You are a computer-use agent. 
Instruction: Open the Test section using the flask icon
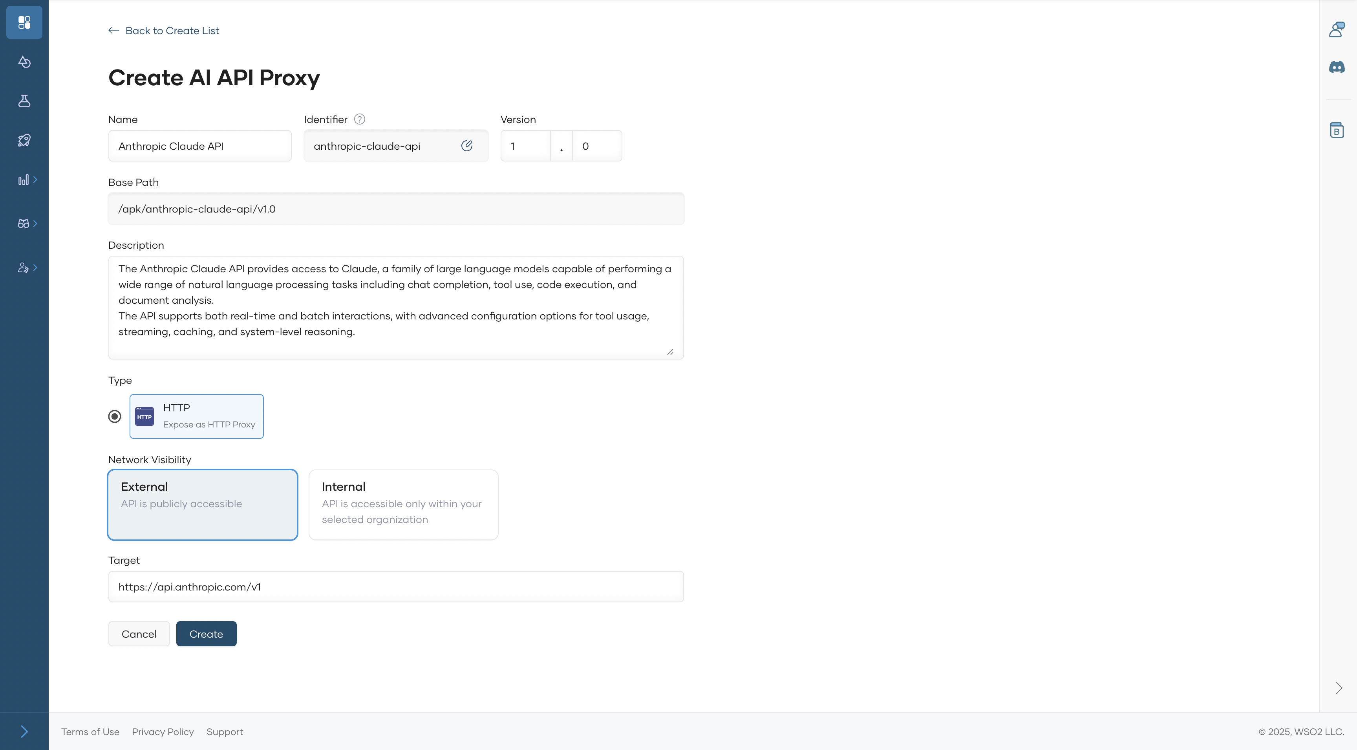pos(24,101)
